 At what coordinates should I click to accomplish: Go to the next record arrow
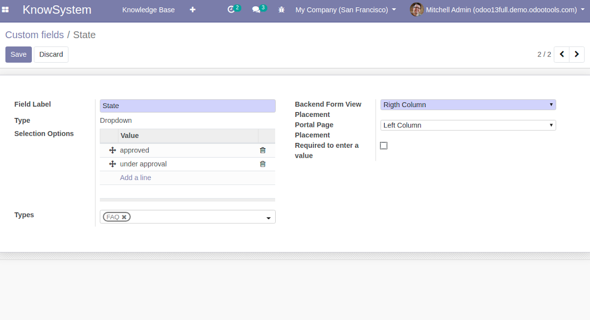[x=577, y=54]
